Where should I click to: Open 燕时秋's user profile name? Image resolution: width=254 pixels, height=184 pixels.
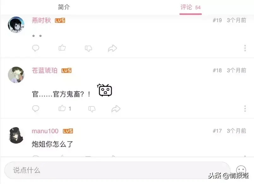point(41,21)
